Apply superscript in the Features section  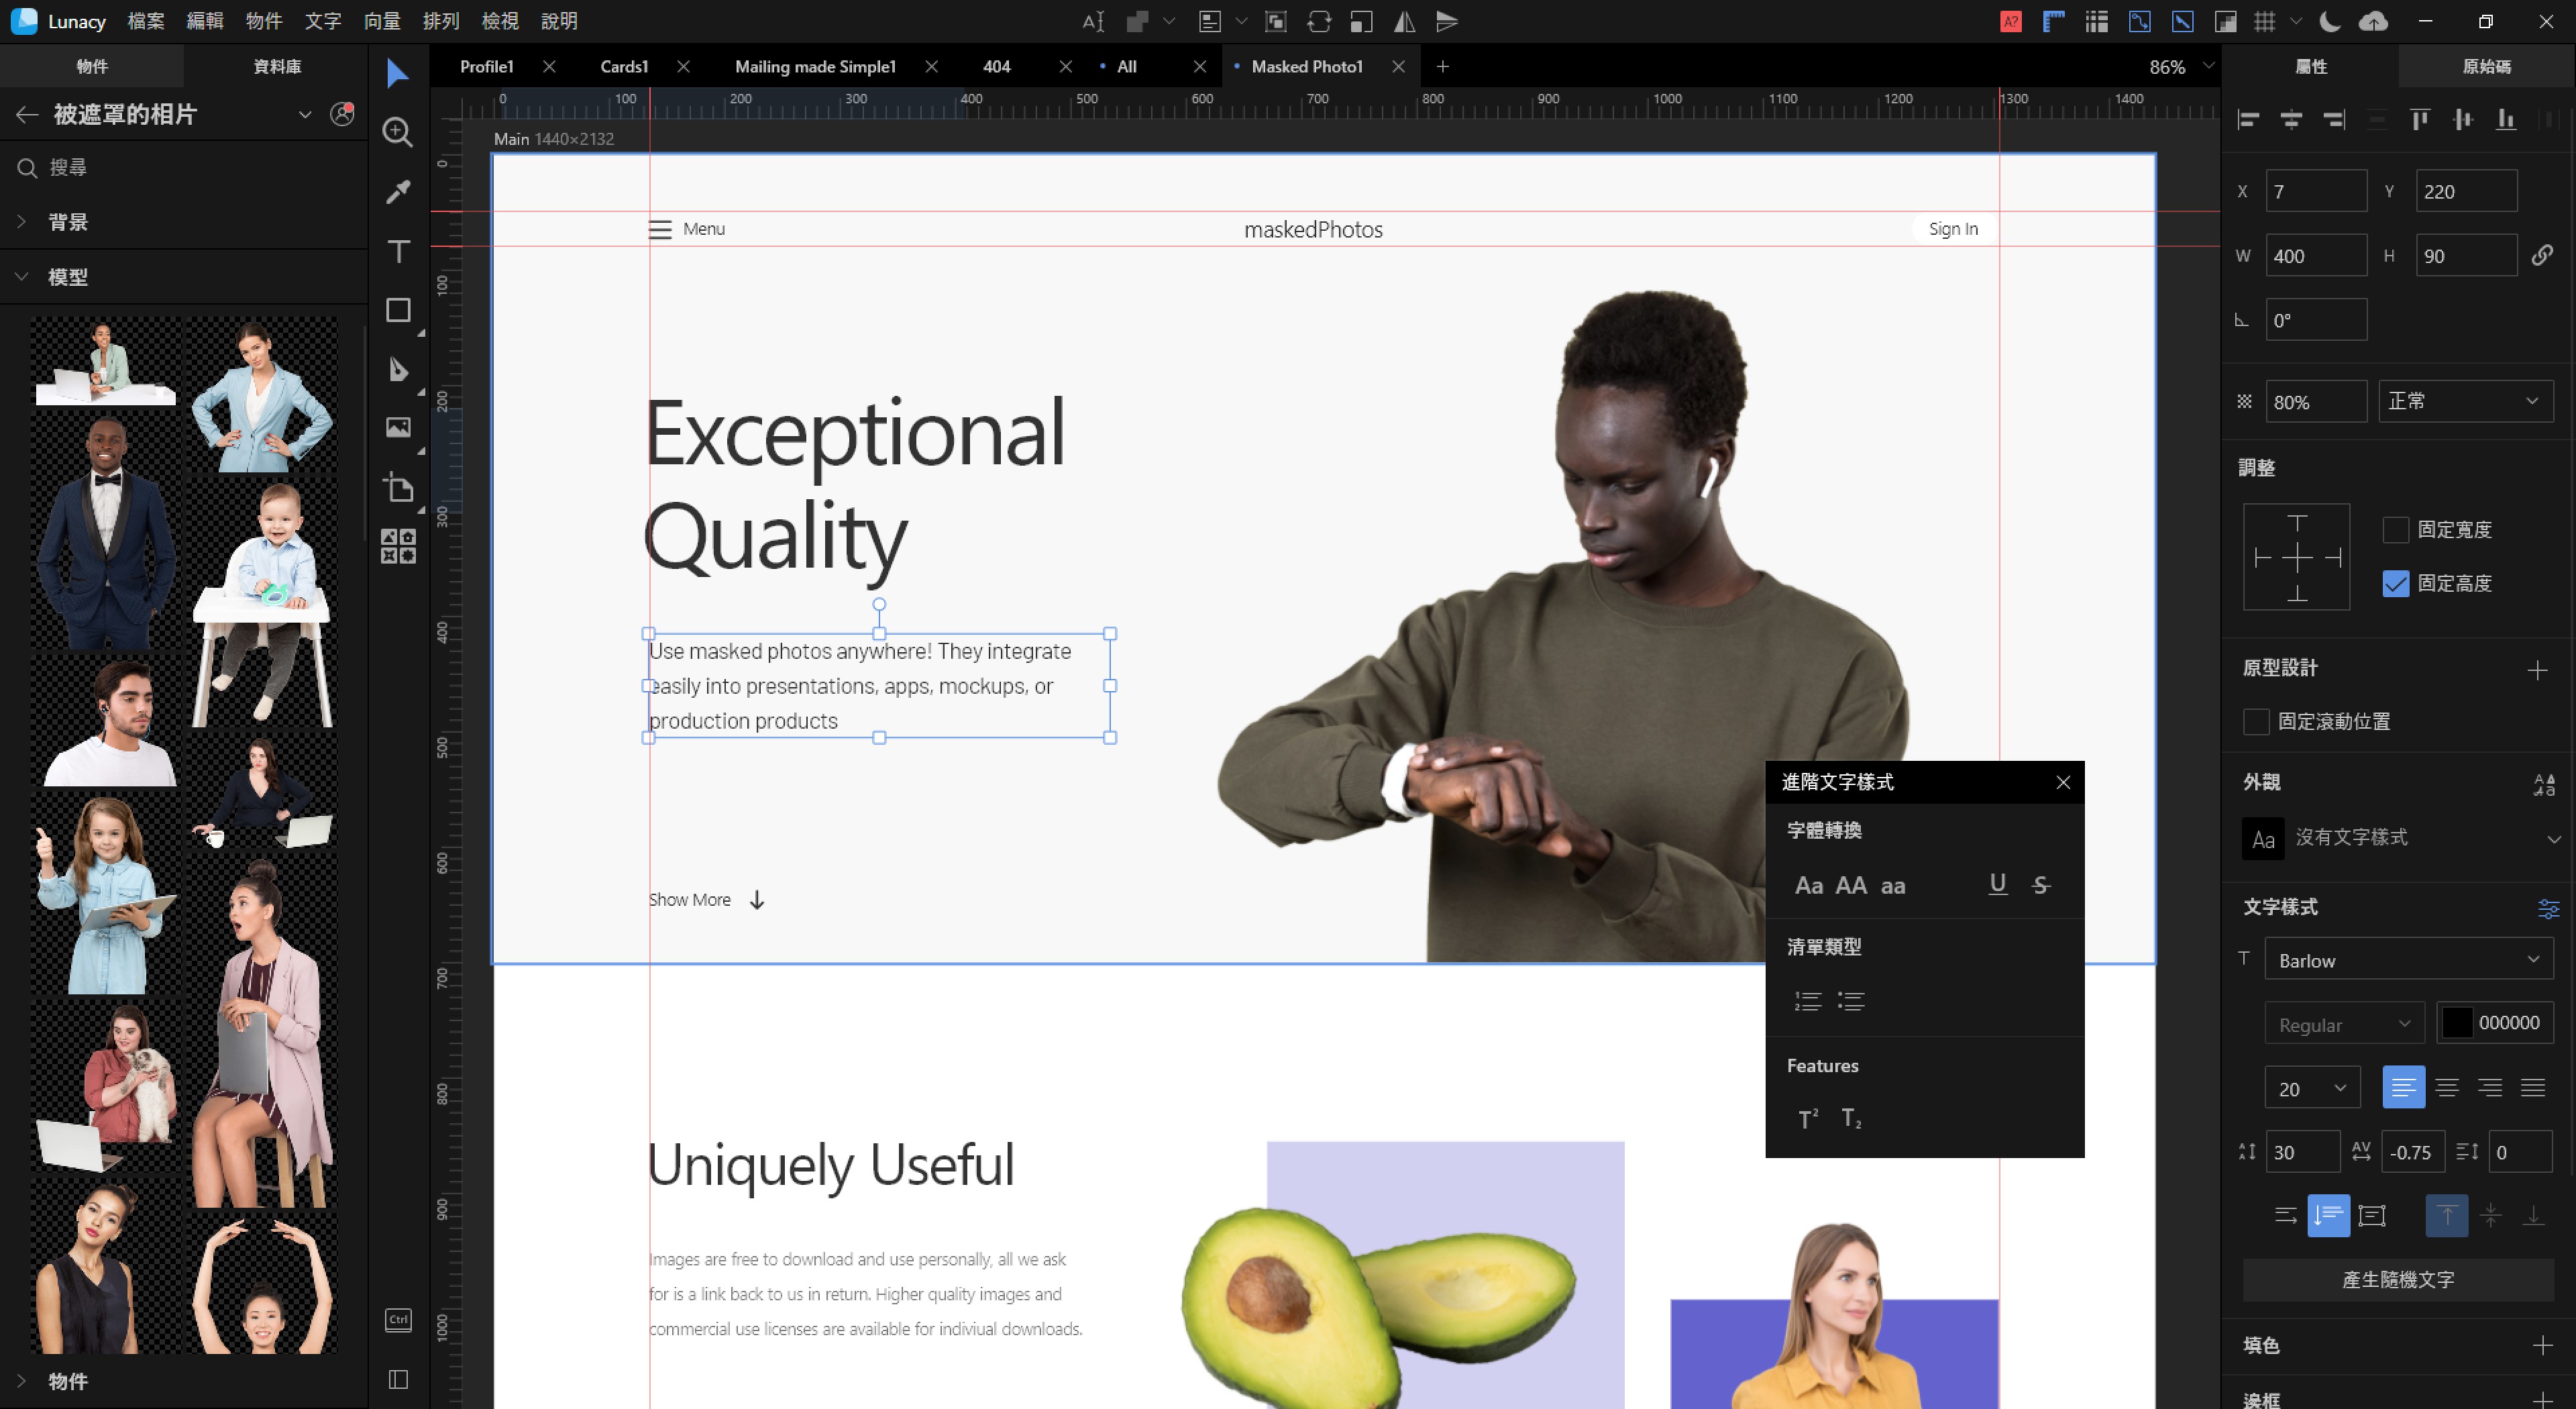1808,1118
